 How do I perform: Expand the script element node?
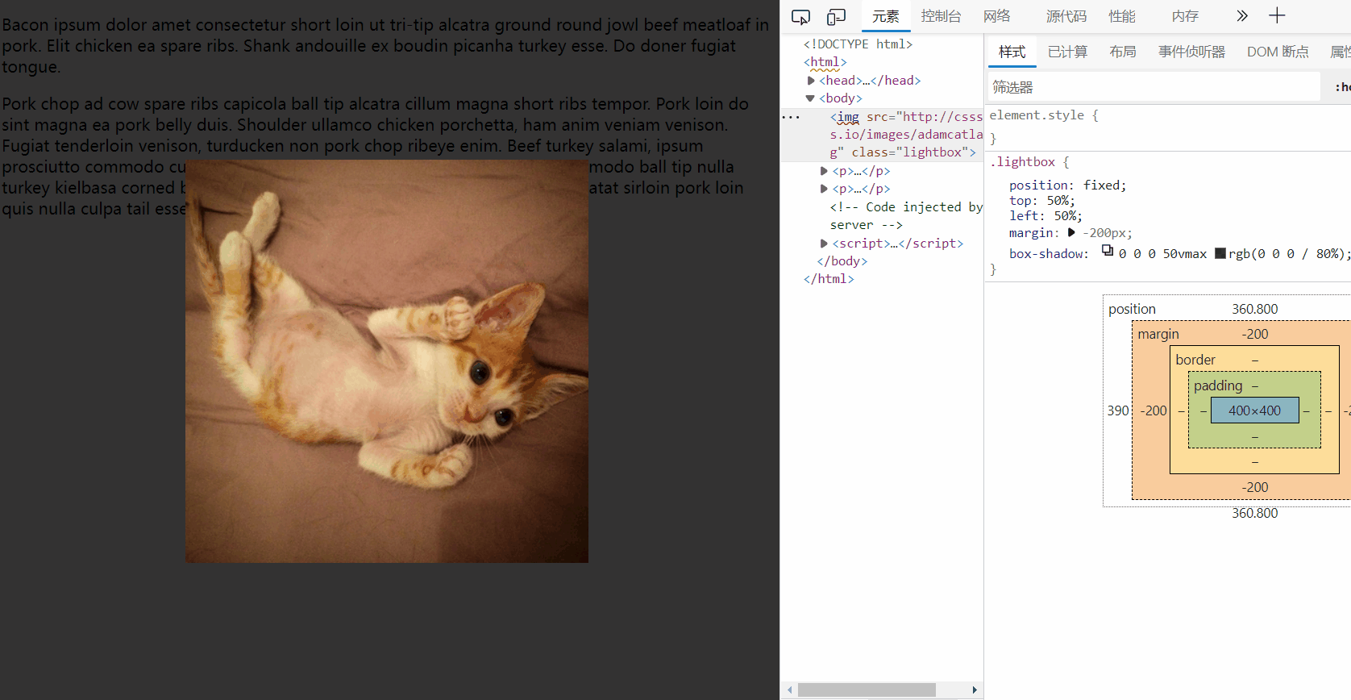click(824, 244)
